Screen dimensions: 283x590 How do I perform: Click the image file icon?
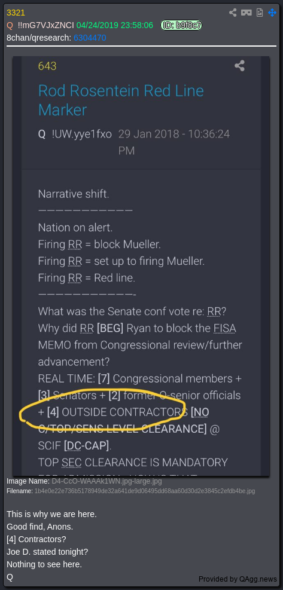coord(260,13)
